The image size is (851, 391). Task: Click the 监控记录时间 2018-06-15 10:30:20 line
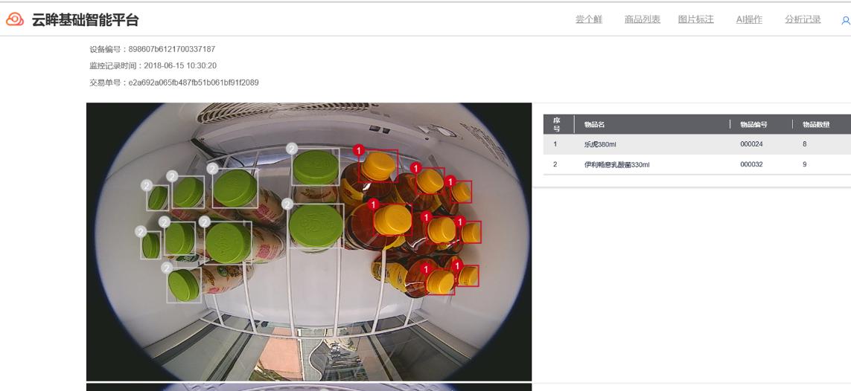click(153, 65)
